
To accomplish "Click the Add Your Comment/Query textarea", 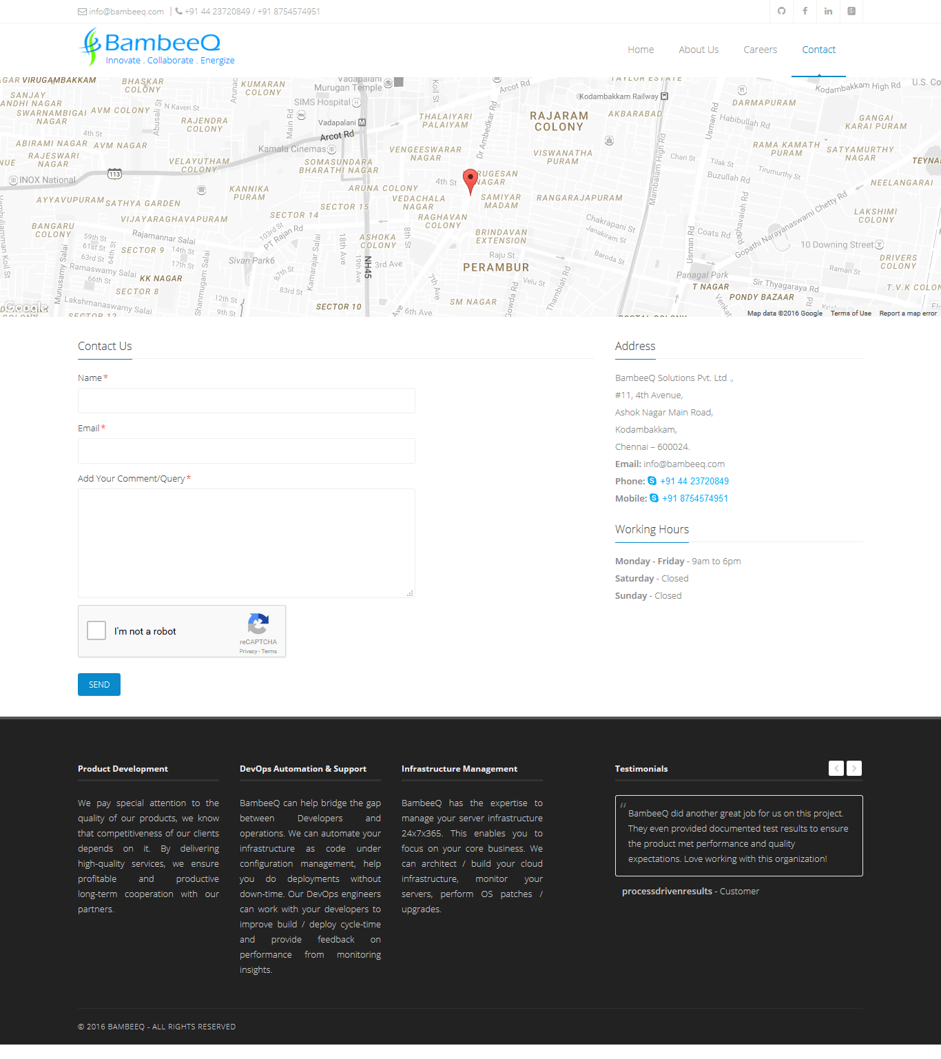I will [247, 543].
